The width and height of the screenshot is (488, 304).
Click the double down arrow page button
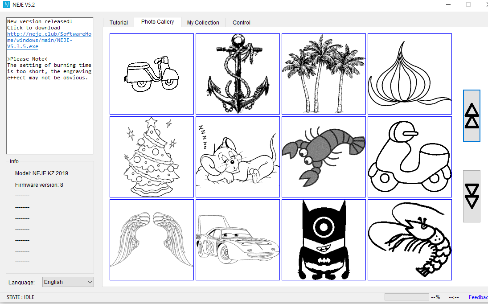(x=472, y=196)
